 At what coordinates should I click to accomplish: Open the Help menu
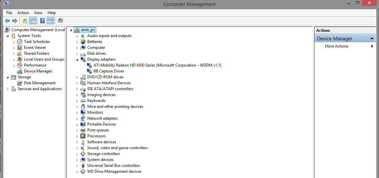click(x=52, y=13)
